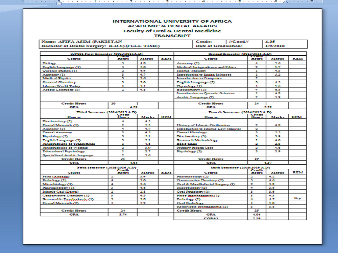This screenshot has width=338, height=253.
Task: Click the 'Jurisprudence of Worship' course
Action: [65, 148]
